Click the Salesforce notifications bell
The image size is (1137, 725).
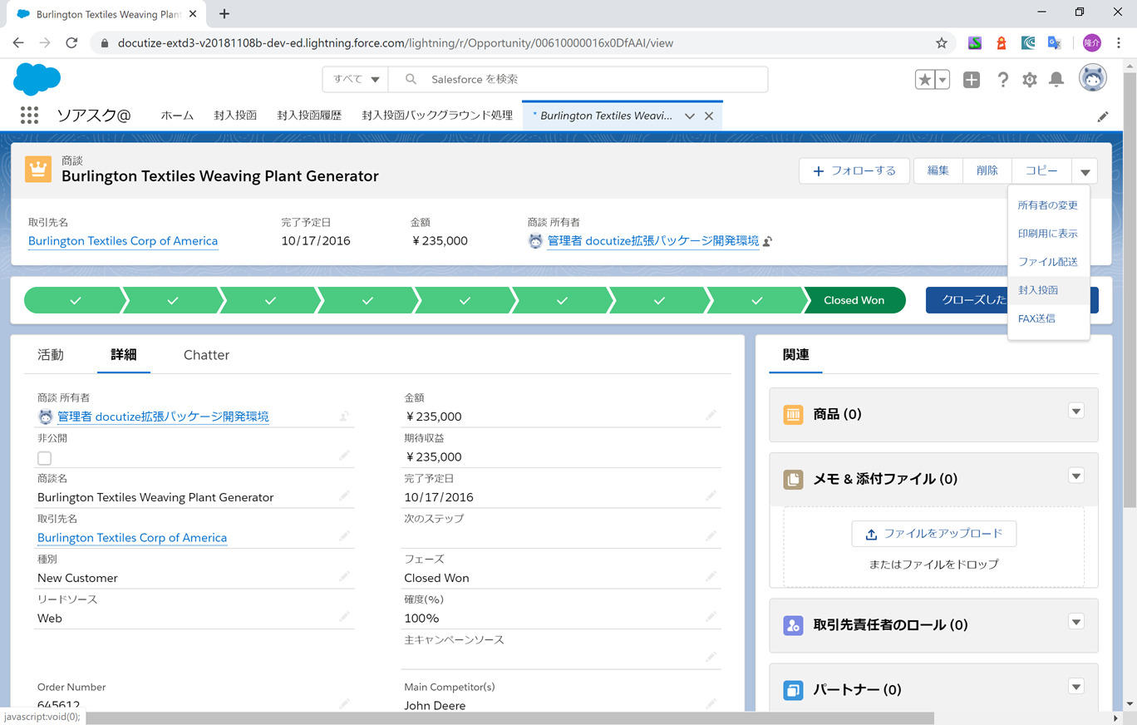pyautogui.click(x=1056, y=80)
